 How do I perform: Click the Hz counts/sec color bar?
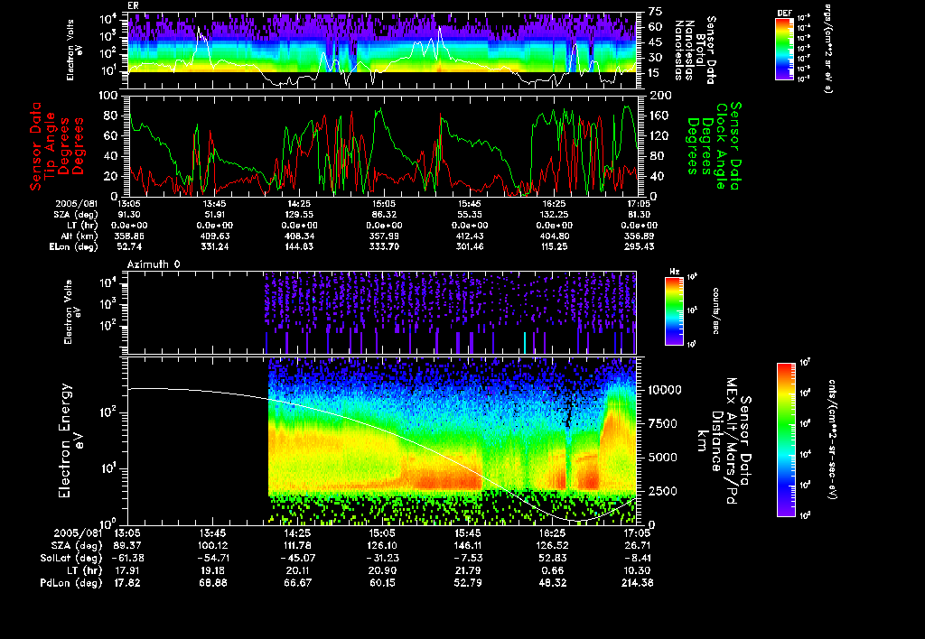tap(674, 310)
